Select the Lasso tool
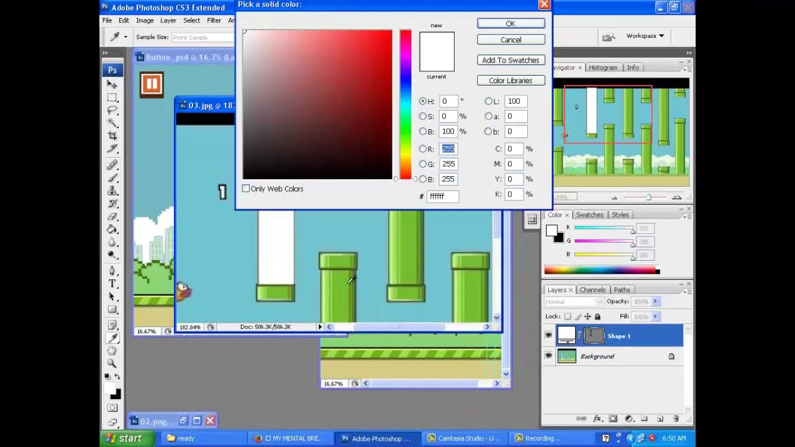The width and height of the screenshot is (795, 447). [112, 110]
